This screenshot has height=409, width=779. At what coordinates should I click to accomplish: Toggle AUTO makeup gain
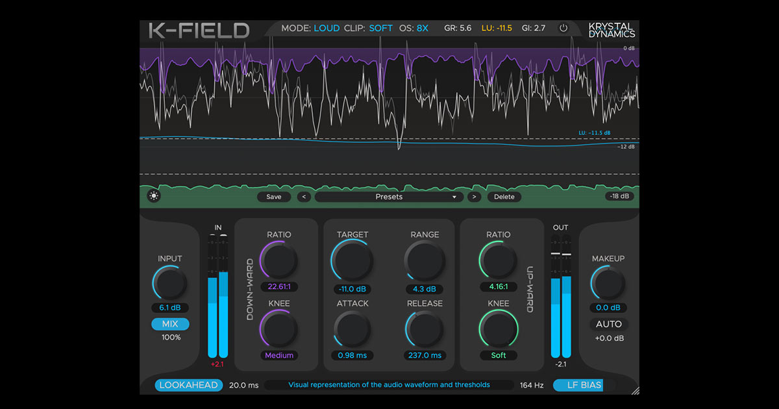pyautogui.click(x=608, y=323)
